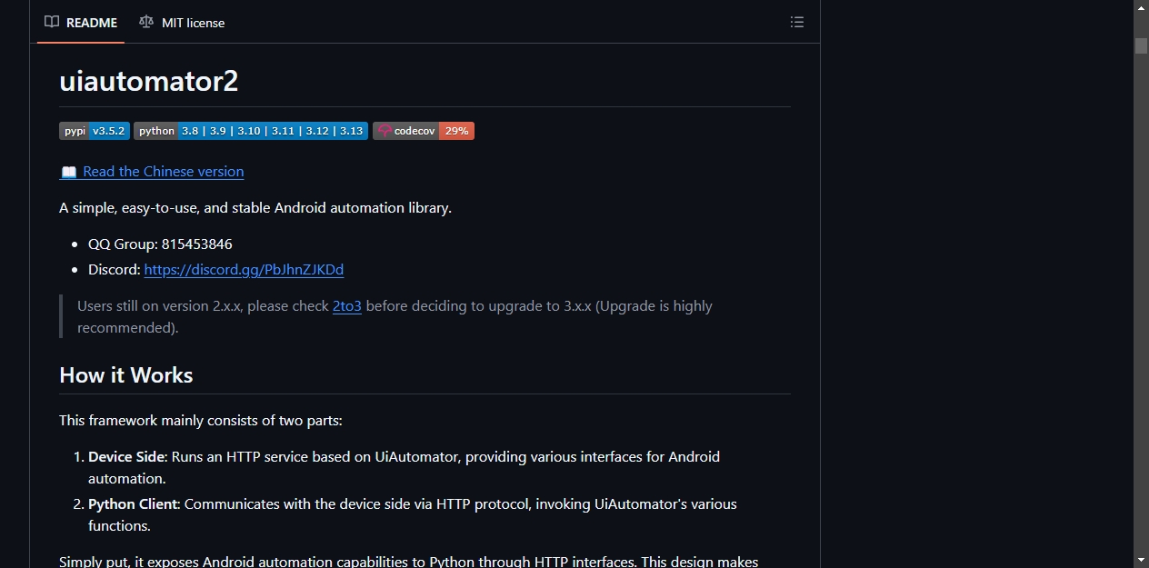The width and height of the screenshot is (1149, 568).
Task: Open the README tab
Action: (x=81, y=23)
